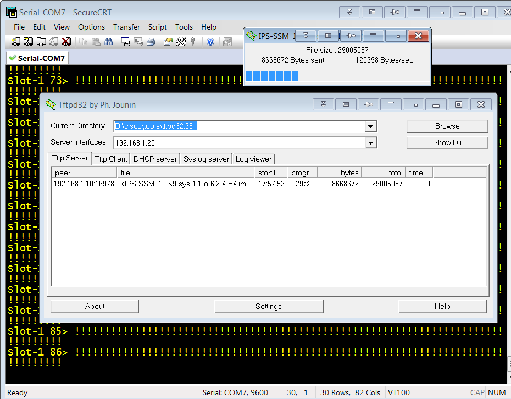
Task: Click the double-chevron roll-up button on Tftpd32 title bar
Action: [323, 104]
